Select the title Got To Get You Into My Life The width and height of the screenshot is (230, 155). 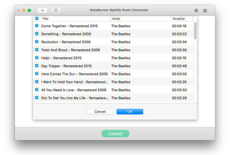(75, 98)
